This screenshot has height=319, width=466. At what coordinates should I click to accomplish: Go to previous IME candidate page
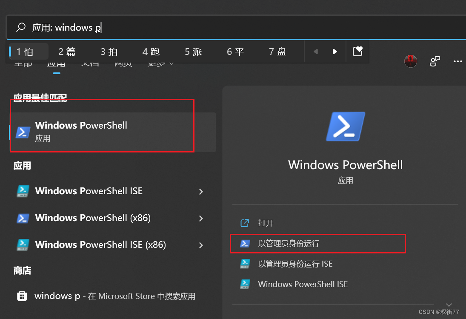(x=316, y=52)
